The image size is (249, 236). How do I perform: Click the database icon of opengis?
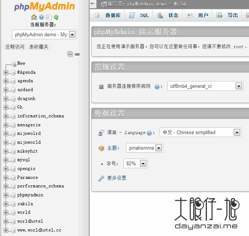coord(13,169)
